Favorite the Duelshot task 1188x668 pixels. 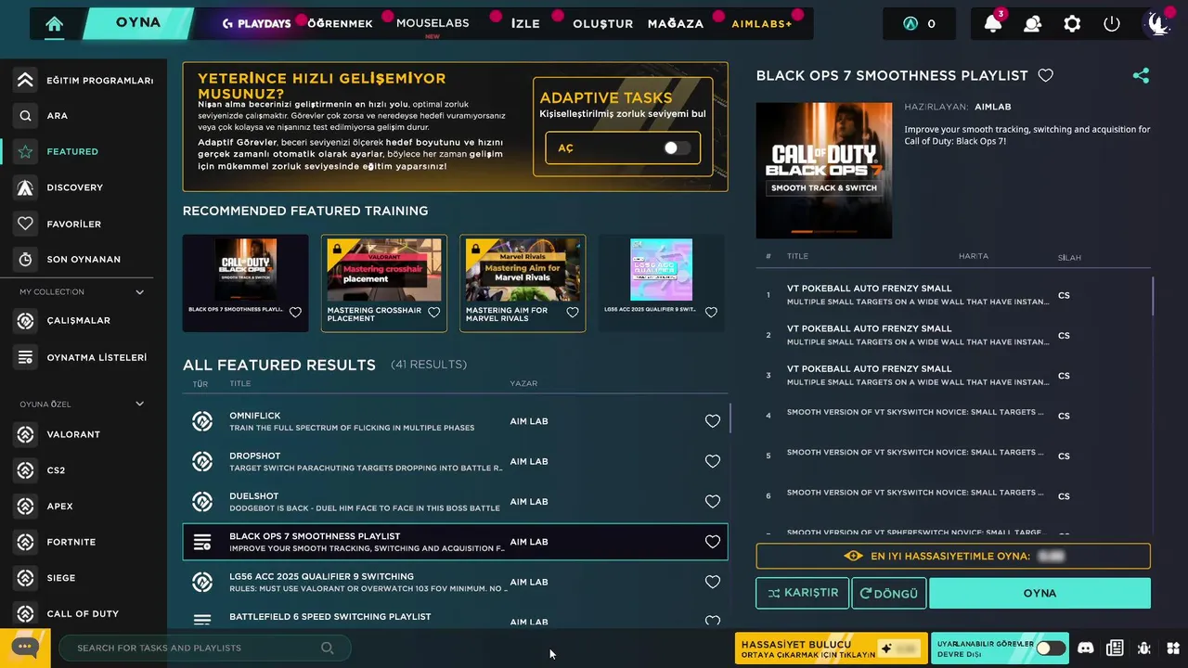point(712,502)
